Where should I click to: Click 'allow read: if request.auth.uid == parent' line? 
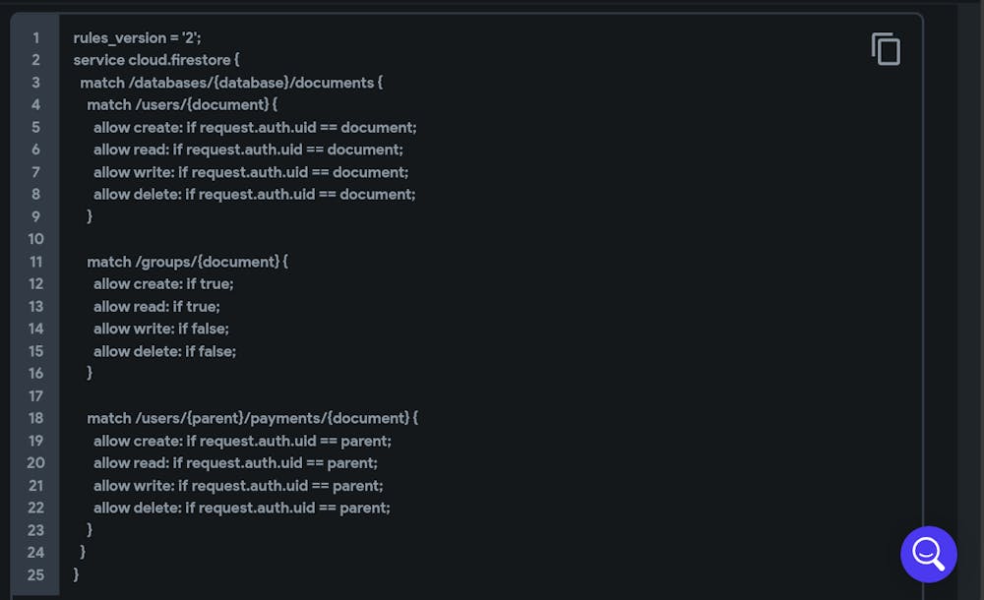235,463
